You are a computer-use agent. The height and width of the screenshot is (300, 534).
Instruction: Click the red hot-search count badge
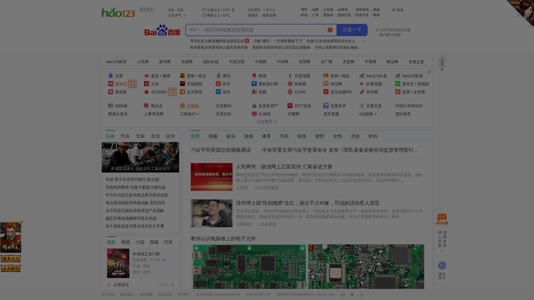coord(330,30)
